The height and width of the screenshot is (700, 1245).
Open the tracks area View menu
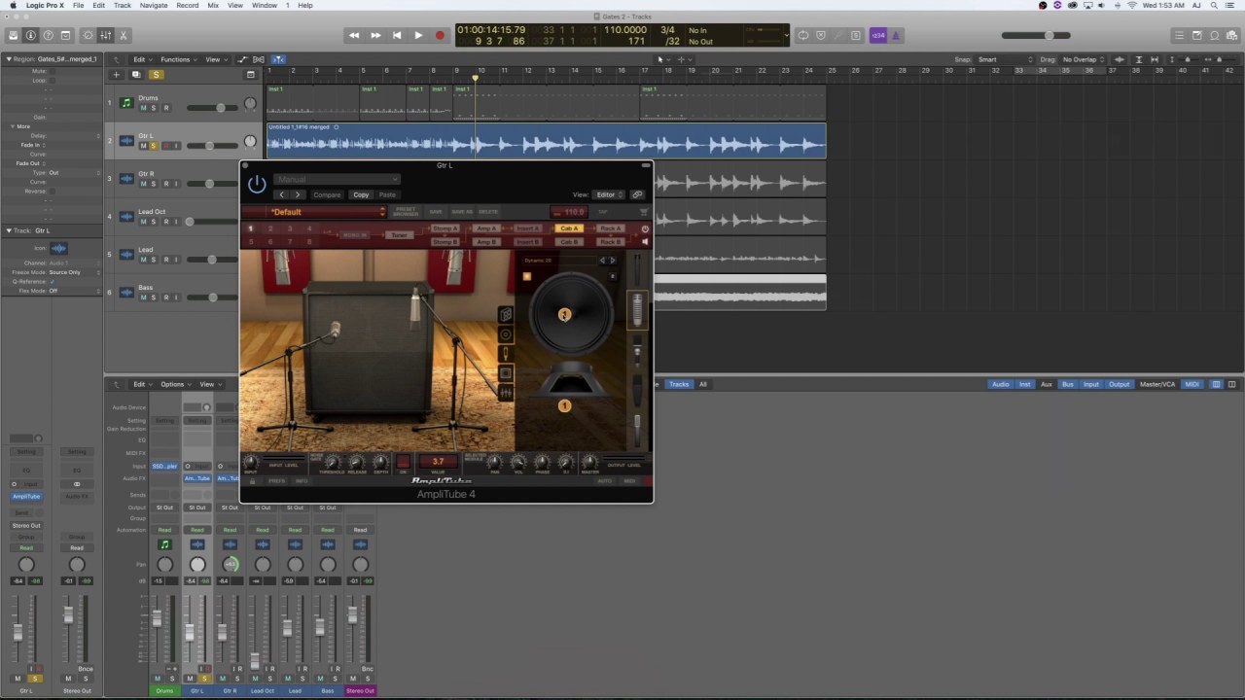click(x=214, y=59)
